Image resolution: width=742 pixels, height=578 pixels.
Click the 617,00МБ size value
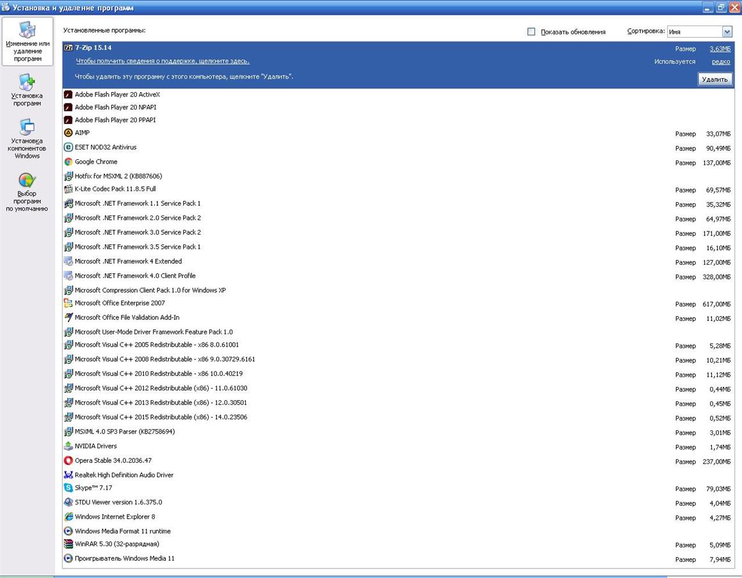(716, 304)
